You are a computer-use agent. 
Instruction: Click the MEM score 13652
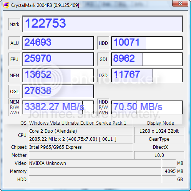[58, 75]
